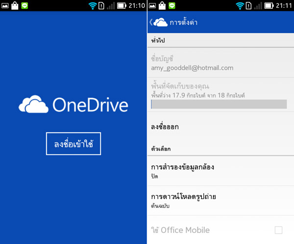Screen dimensions: 294x244
Task: Tap the พื้นที่จัดเก็บของคุณ storage label
Action: 180,86
